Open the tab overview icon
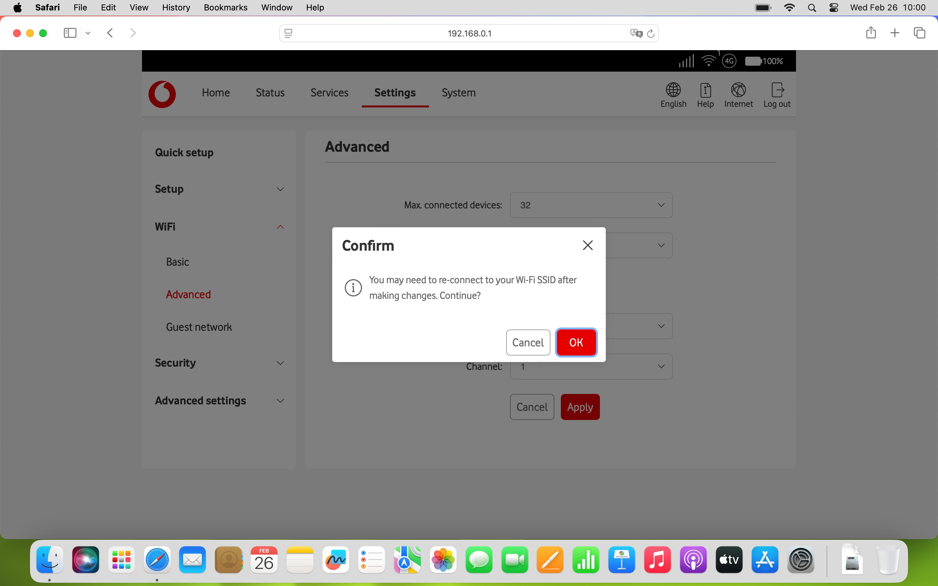 pos(919,33)
